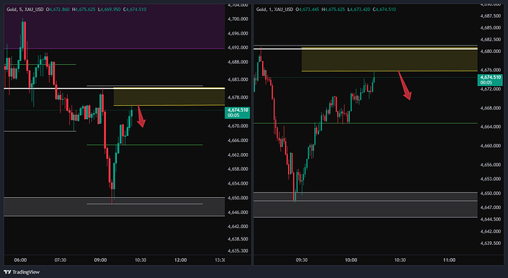The height and width of the screenshot is (278, 508).
Task: Click the 09:30 time axis label
Action: 302,260
